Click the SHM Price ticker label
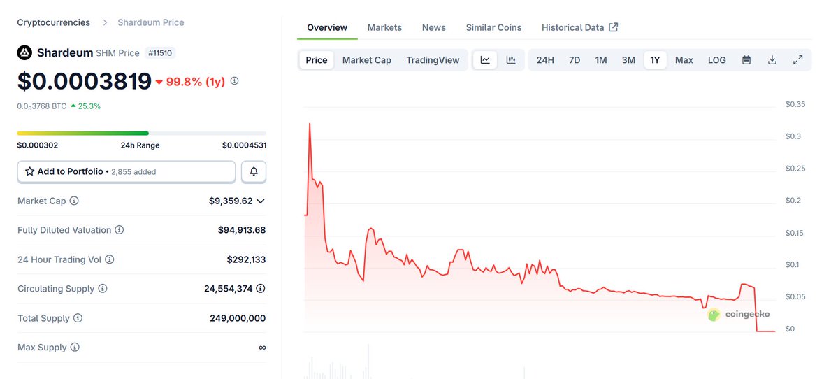This screenshot has height=379, width=838. point(117,53)
